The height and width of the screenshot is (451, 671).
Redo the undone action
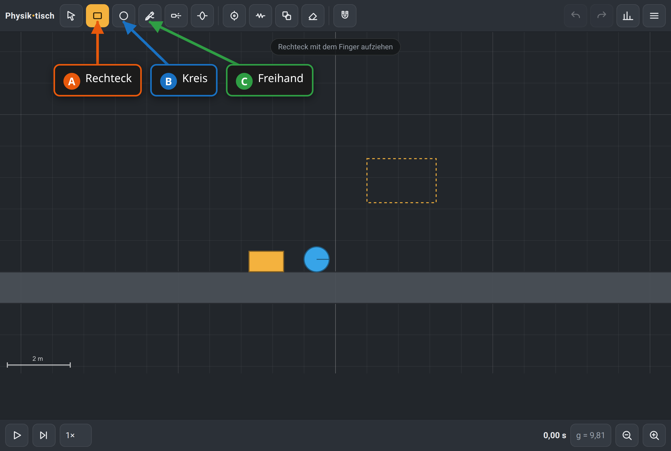pos(602,16)
